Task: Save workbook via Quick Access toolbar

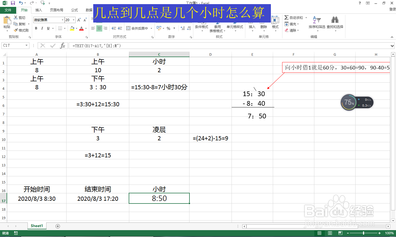Action: click(x=13, y=3)
